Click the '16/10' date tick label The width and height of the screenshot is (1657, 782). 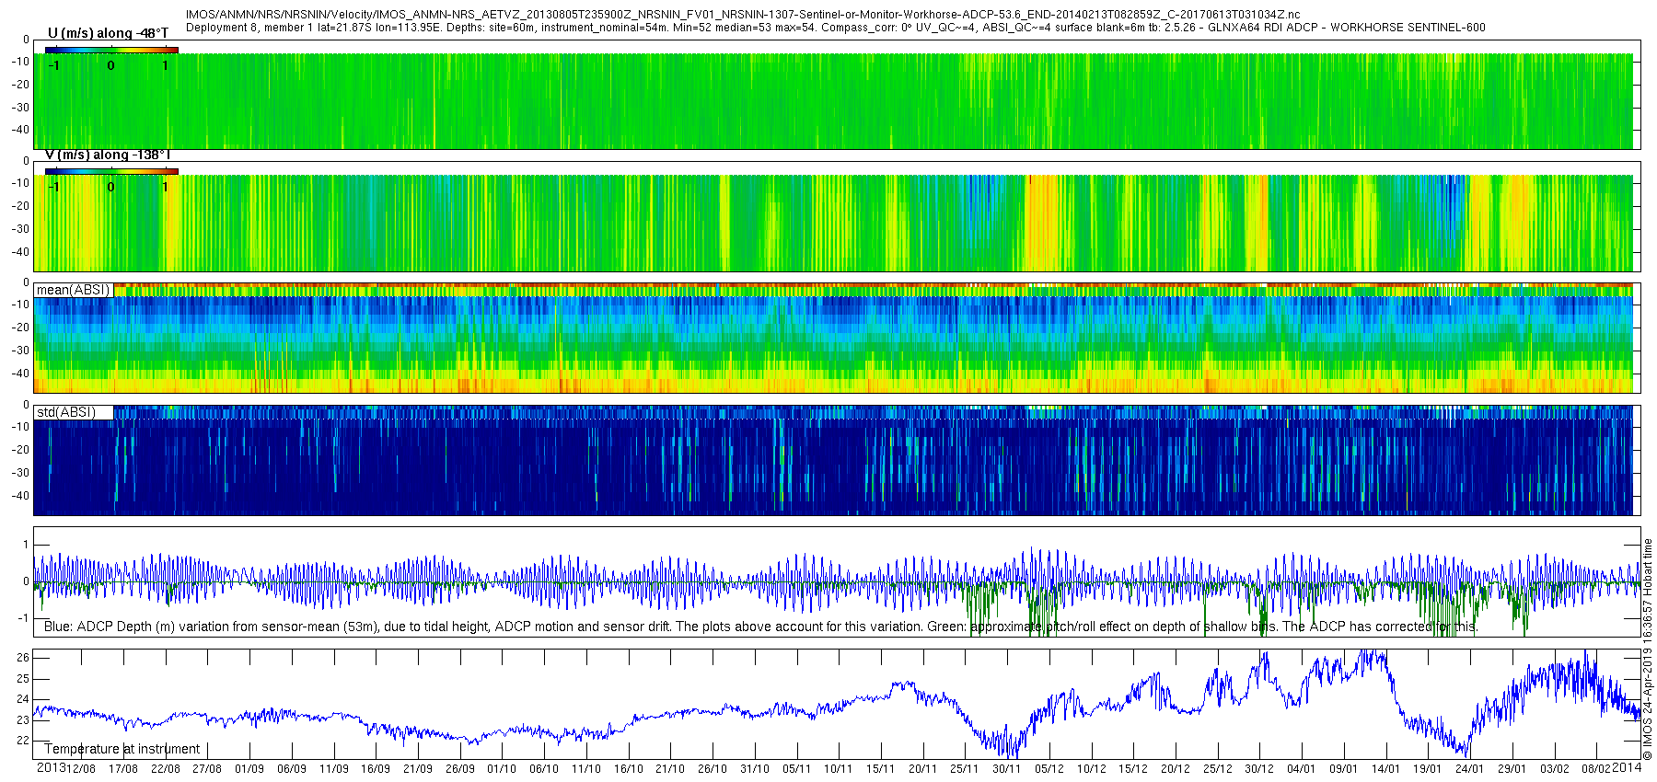pos(629,769)
